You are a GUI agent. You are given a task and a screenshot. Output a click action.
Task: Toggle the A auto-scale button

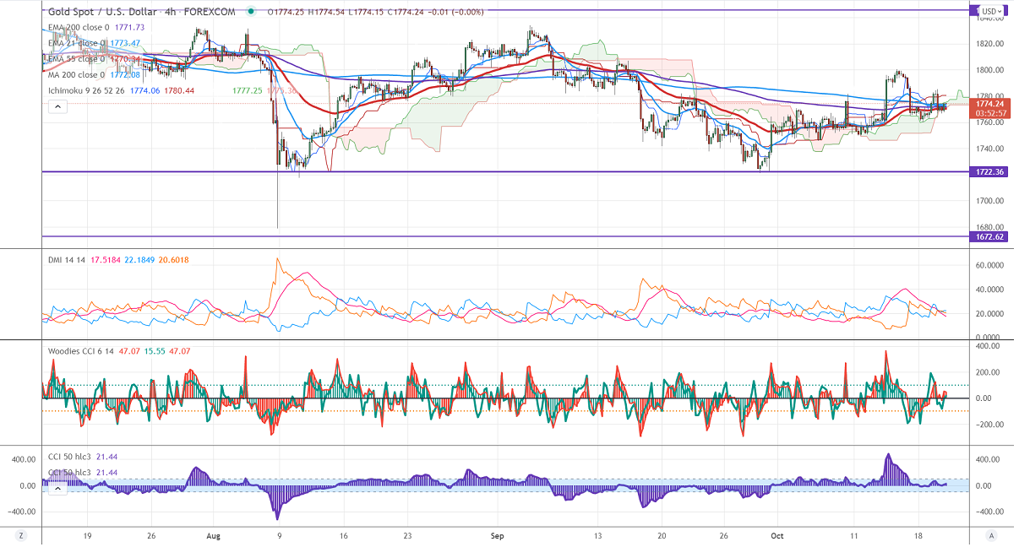click(989, 536)
